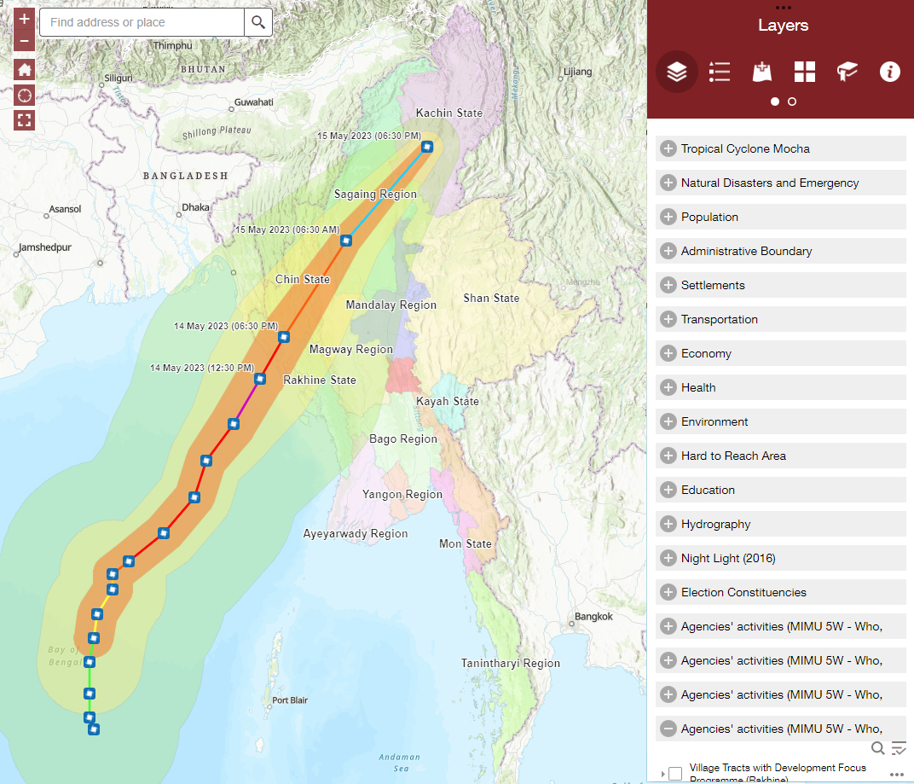Click the graduation cap icon
This screenshot has width=914, height=784.
click(x=847, y=72)
